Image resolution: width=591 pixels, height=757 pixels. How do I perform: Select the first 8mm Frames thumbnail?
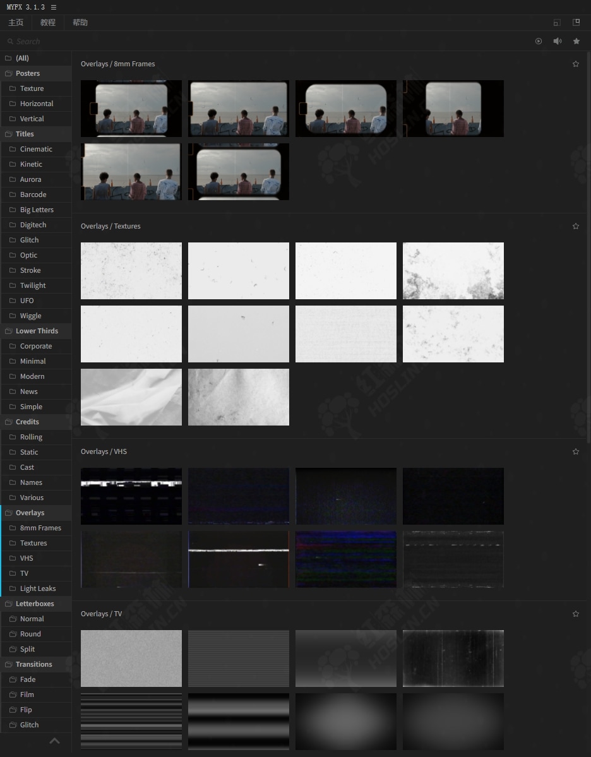tap(131, 109)
